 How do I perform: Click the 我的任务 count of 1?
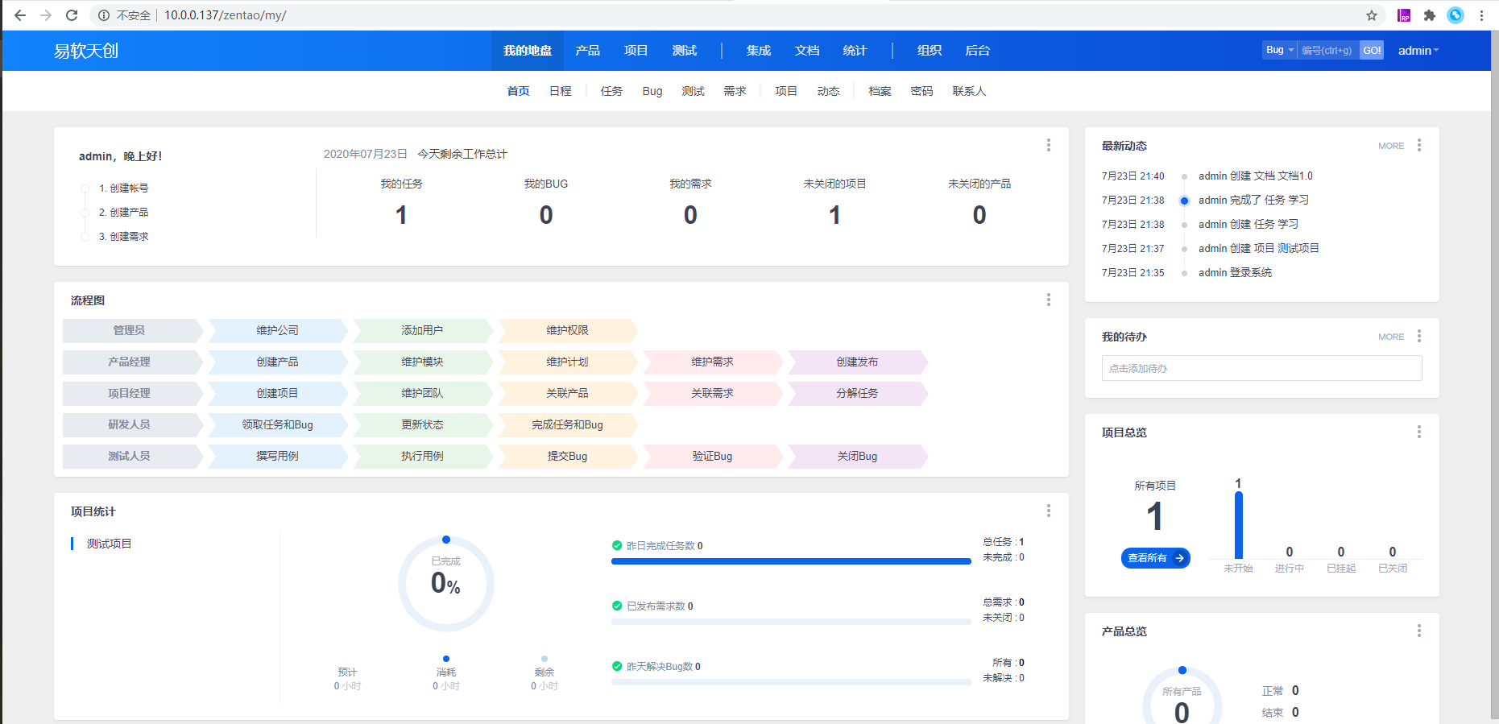tap(401, 215)
